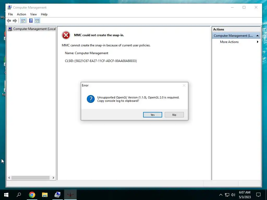267x200 pixels.
Task: Toggle Show/Hide Action Pane icon
Action: (x=37, y=21)
